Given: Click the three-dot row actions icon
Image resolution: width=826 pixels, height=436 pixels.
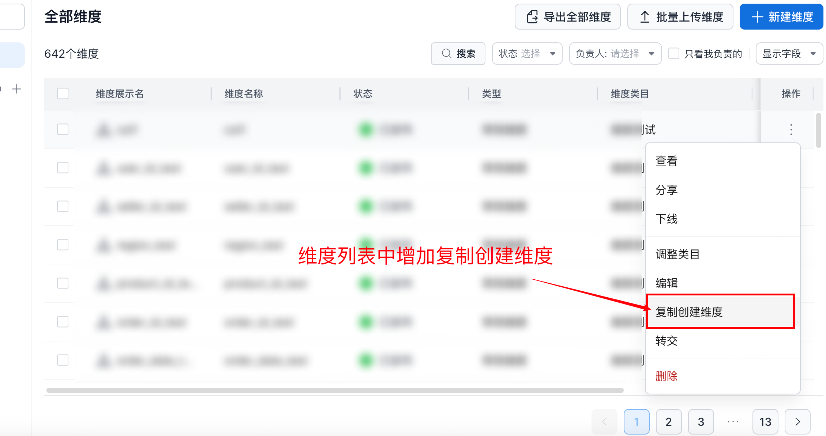Looking at the screenshot, I should tap(791, 130).
